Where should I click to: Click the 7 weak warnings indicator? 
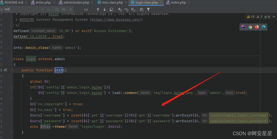click(259, 17)
